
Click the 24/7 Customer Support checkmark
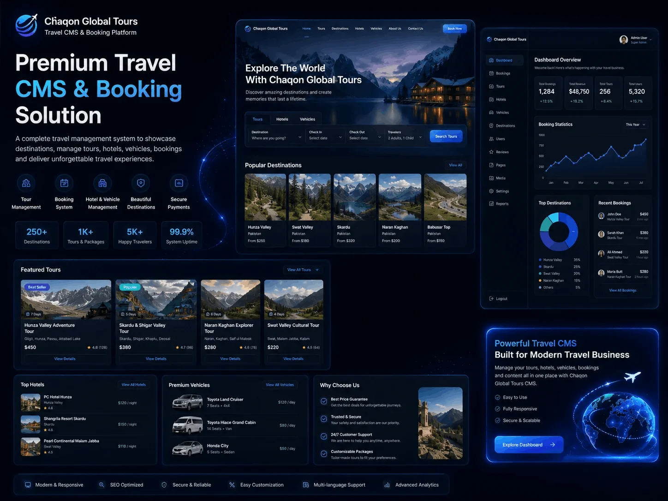pyautogui.click(x=324, y=436)
